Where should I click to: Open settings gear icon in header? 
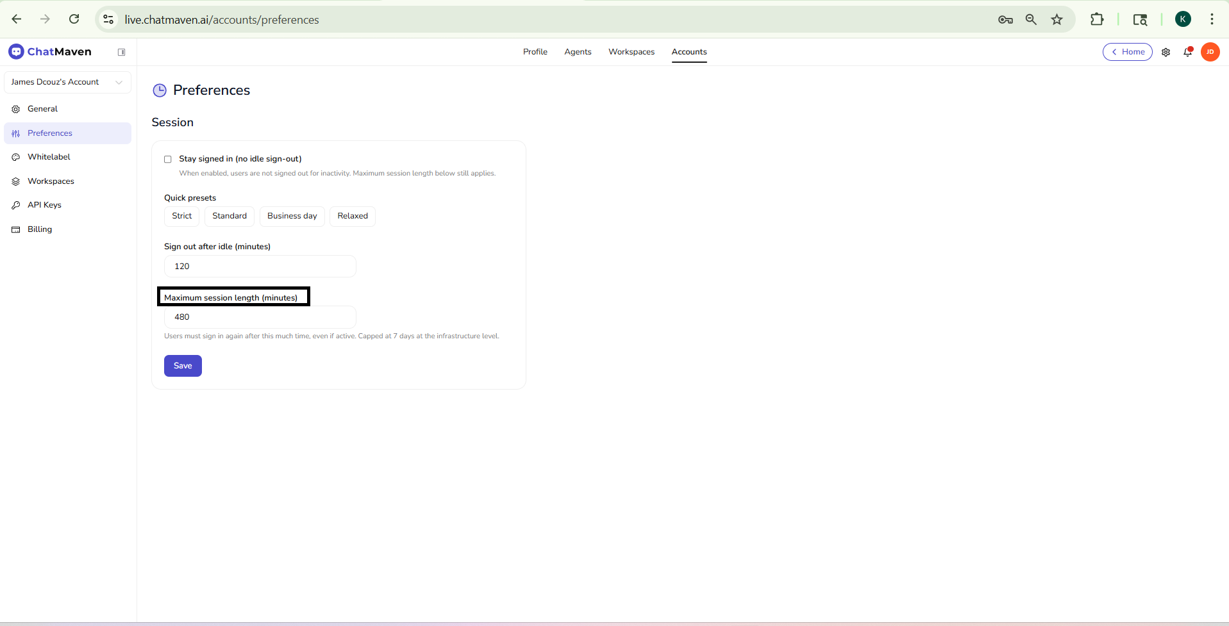click(x=1166, y=53)
